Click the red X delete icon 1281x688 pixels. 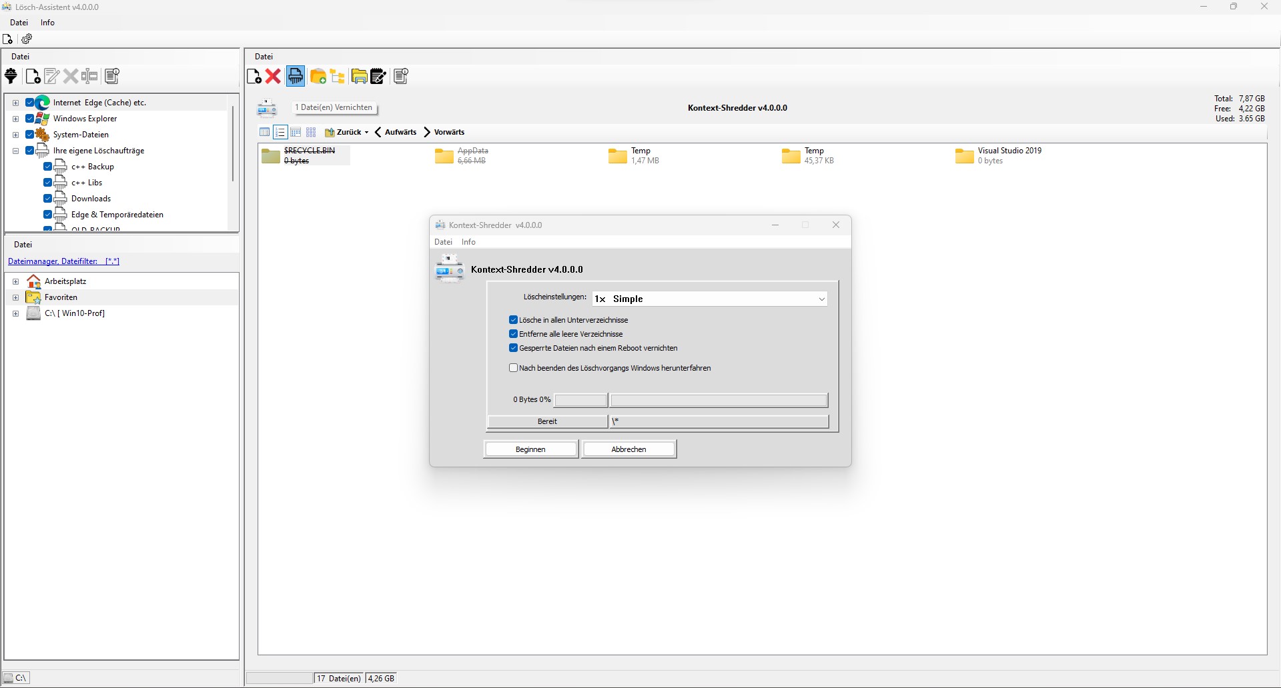(272, 77)
